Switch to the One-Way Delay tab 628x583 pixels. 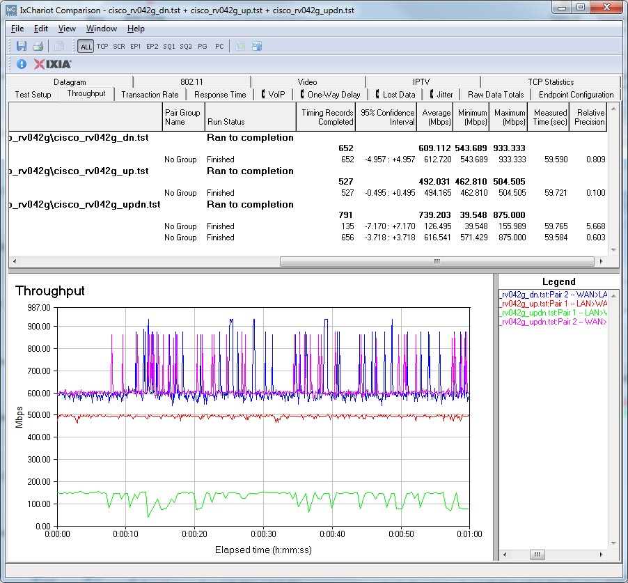[x=331, y=95]
